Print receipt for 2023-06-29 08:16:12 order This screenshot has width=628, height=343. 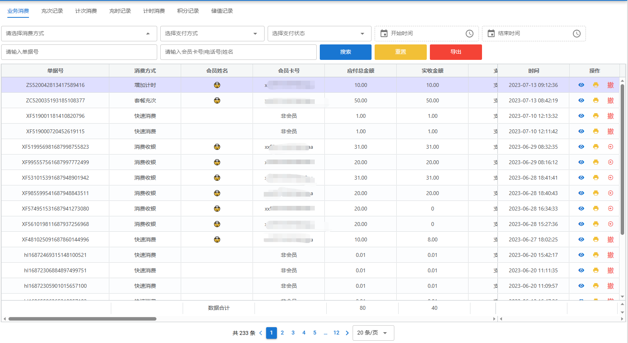(x=596, y=162)
